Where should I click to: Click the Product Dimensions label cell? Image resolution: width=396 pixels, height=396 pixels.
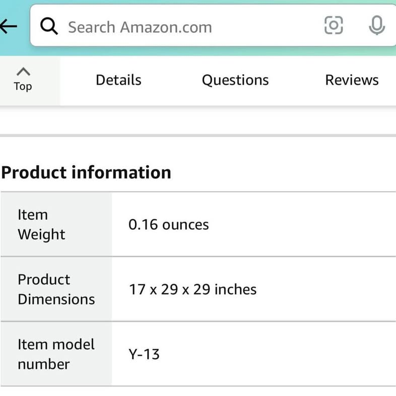click(56, 289)
